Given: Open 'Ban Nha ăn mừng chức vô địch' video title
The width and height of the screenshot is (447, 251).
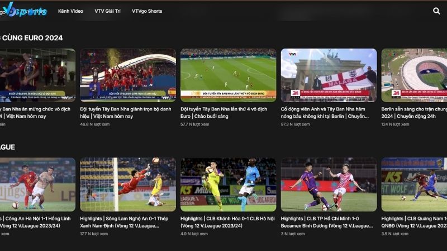Looking at the screenshot, I should click(x=35, y=113).
